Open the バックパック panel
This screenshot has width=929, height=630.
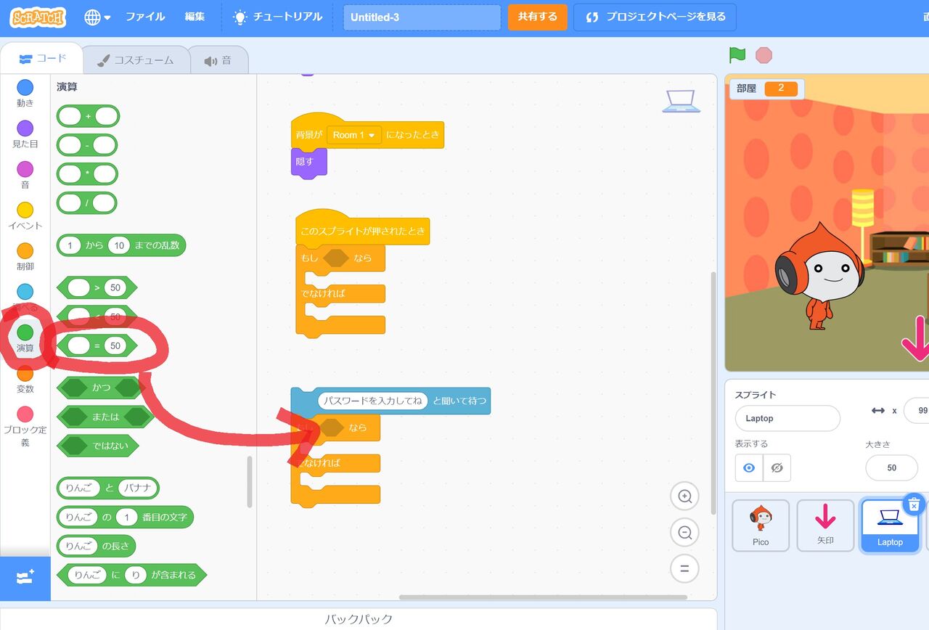[x=359, y=619]
